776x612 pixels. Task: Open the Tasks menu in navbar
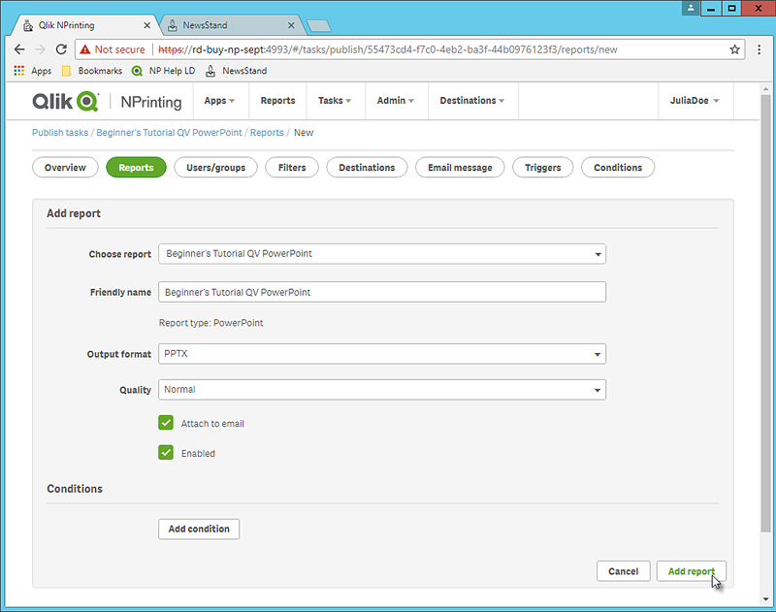point(335,101)
